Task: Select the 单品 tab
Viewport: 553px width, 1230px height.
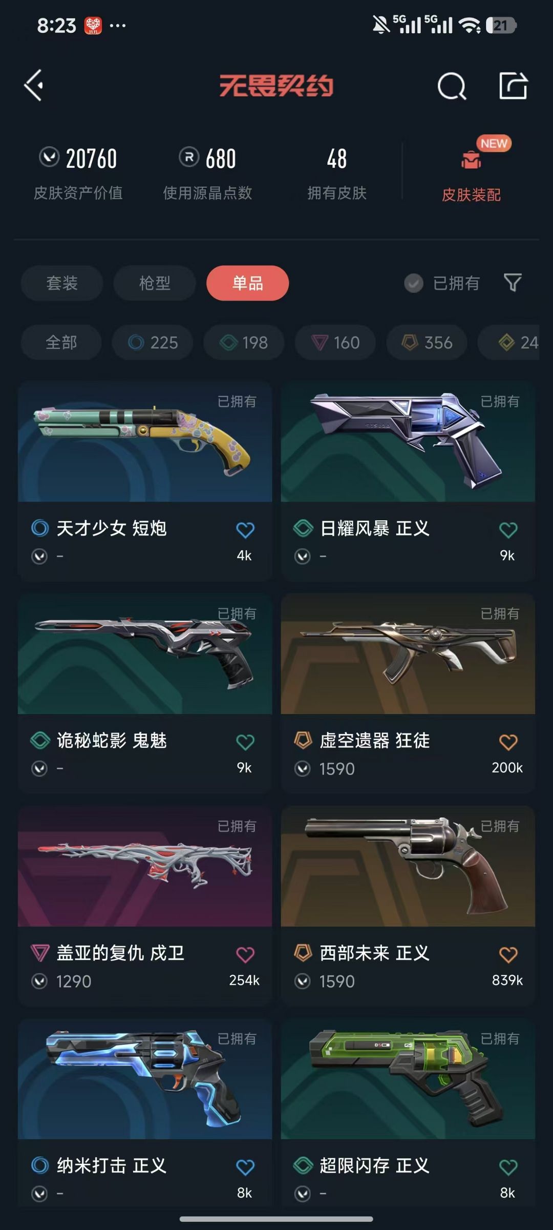Action: [x=248, y=283]
